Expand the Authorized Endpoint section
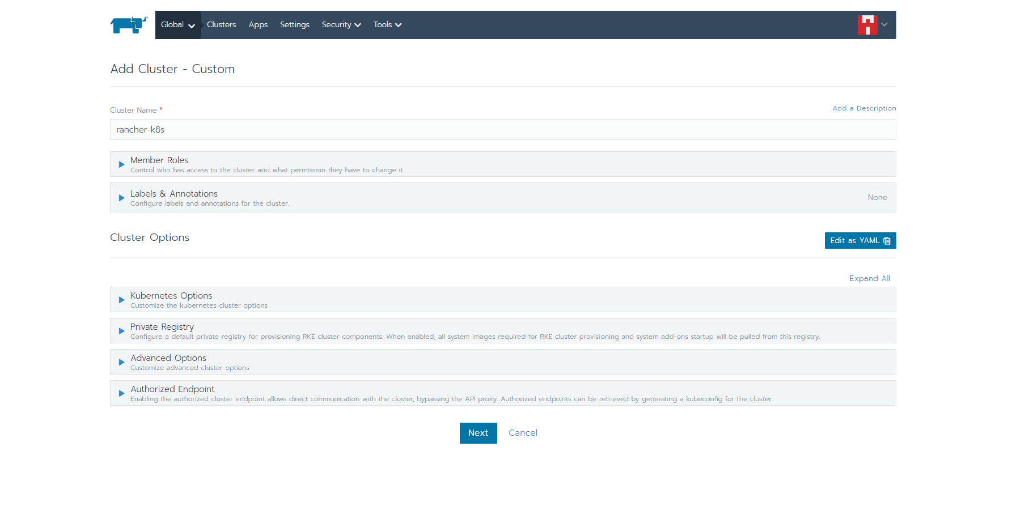The height and width of the screenshot is (506, 1025). coord(503,393)
